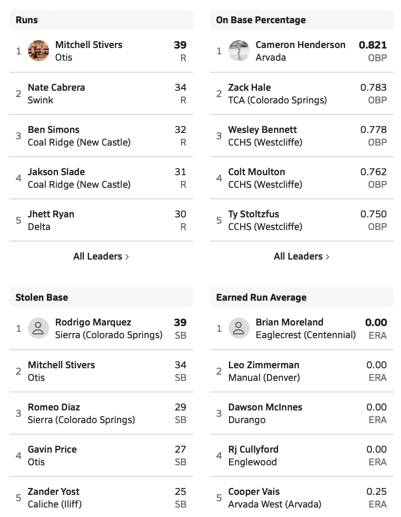401x517 pixels.
Task: View Dawson McInnes' player profile
Action: coord(265,407)
